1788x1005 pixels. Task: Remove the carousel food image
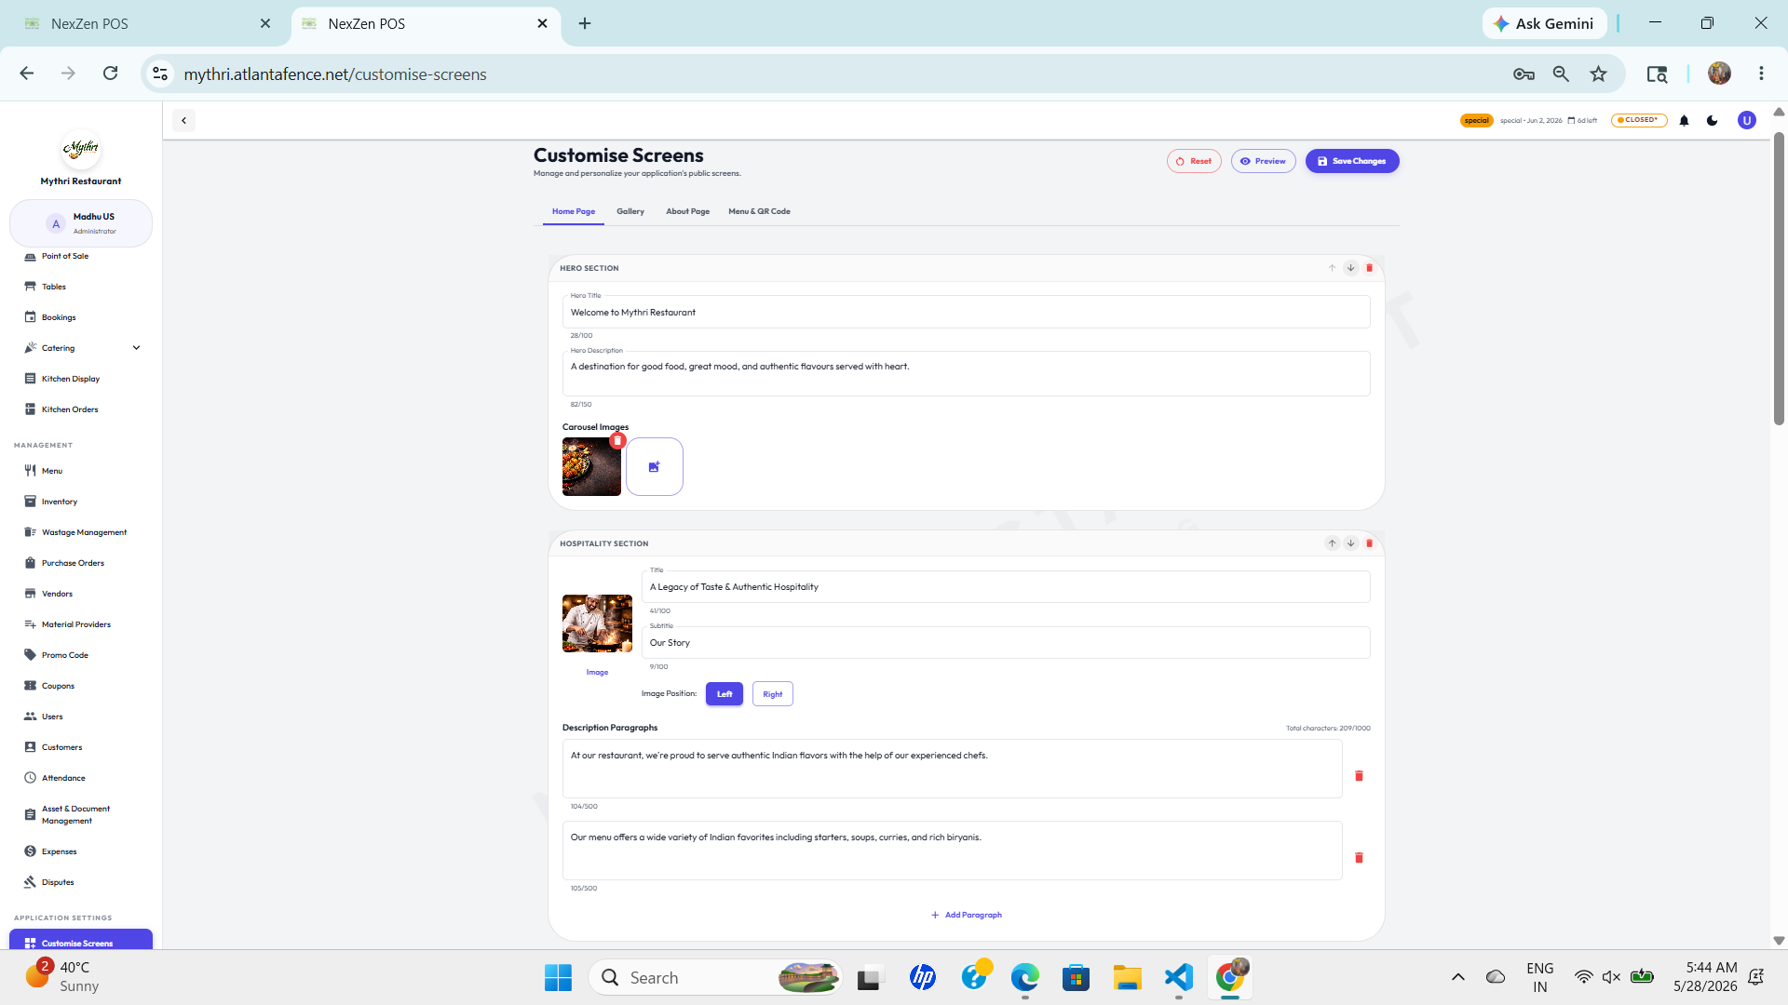pyautogui.click(x=617, y=440)
